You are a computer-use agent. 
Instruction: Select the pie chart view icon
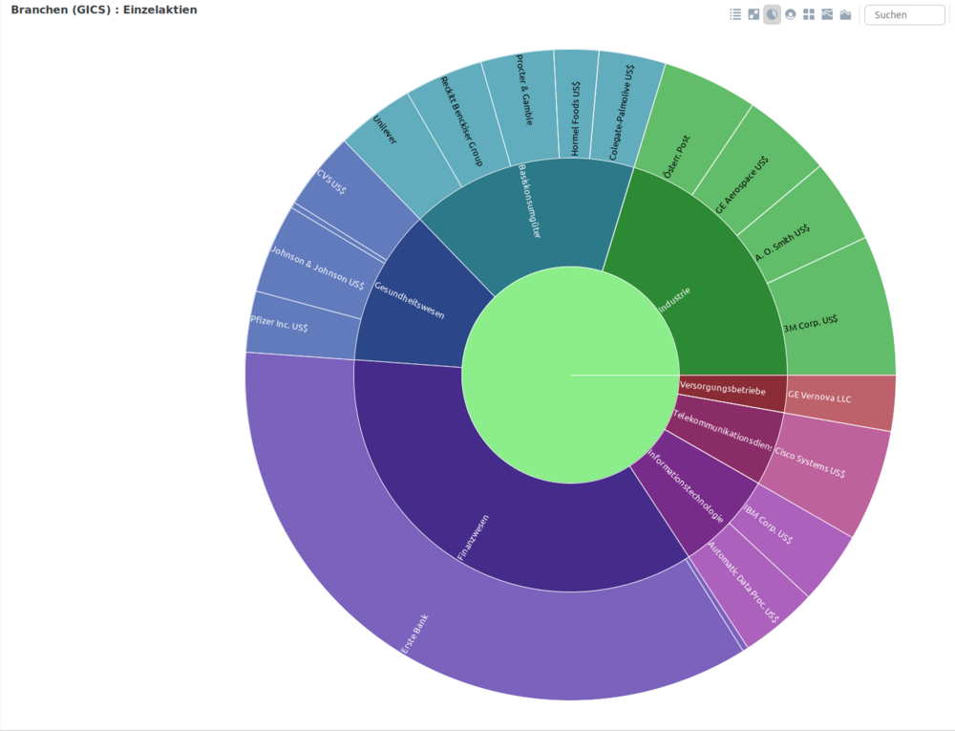772,14
